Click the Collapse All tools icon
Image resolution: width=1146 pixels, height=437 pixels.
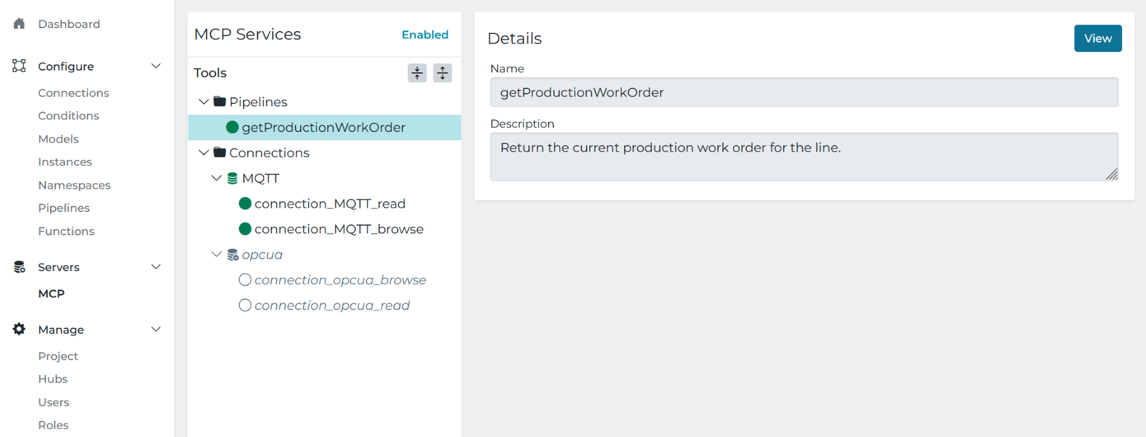point(417,73)
